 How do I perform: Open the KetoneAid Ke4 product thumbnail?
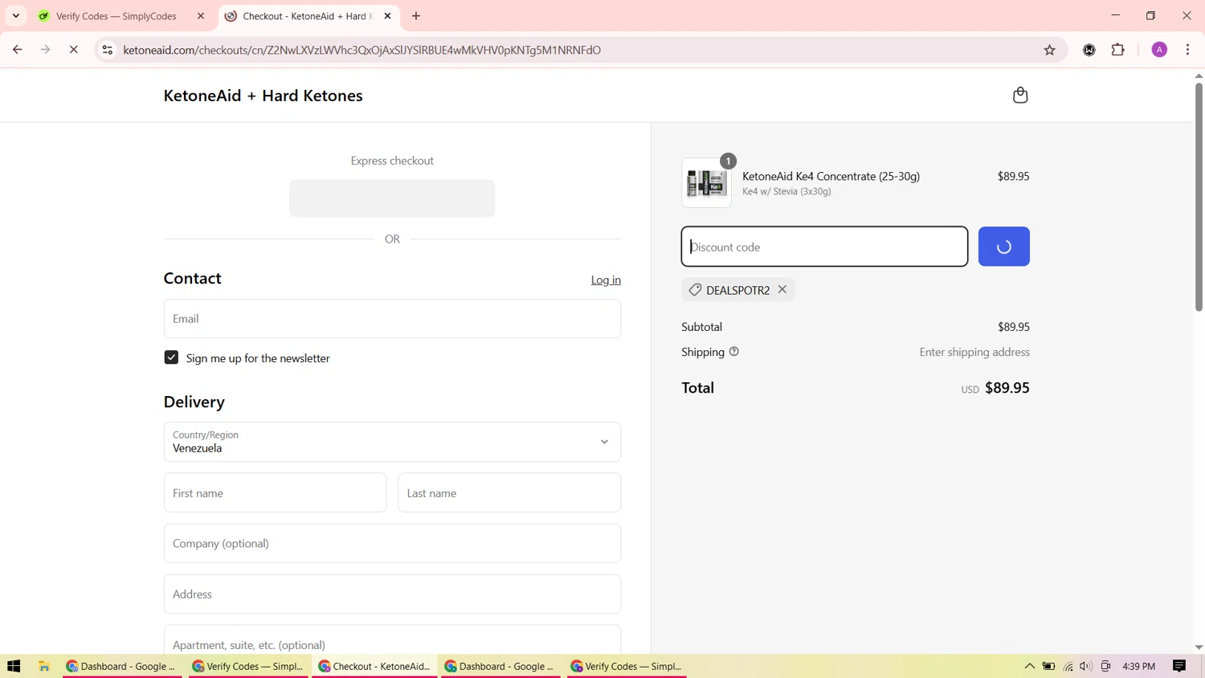(706, 183)
